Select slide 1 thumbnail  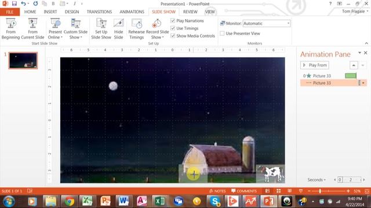coord(23,61)
